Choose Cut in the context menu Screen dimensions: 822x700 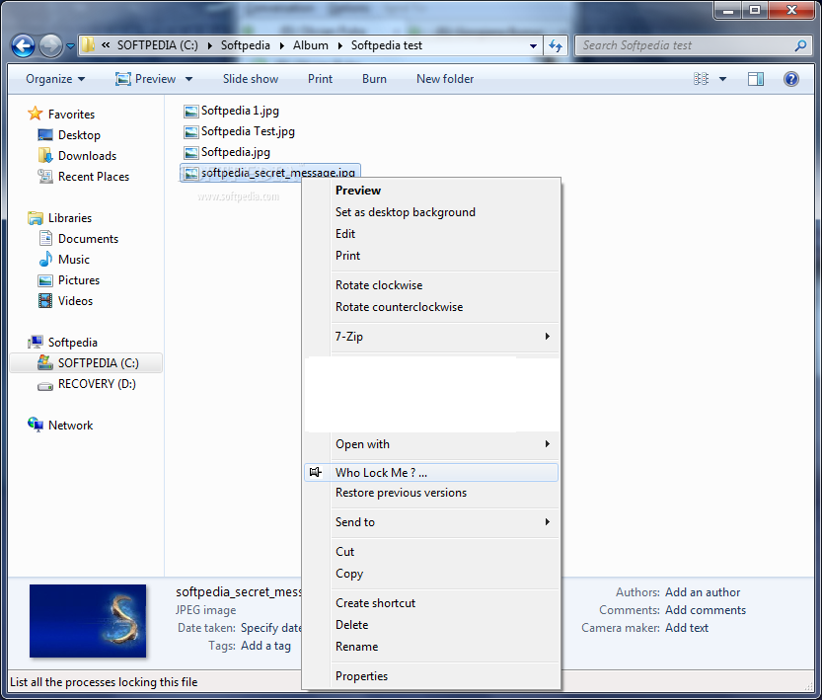coord(344,552)
